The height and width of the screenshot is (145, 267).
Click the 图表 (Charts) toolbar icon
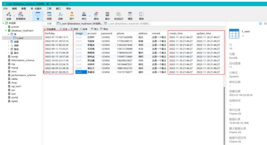141,15
